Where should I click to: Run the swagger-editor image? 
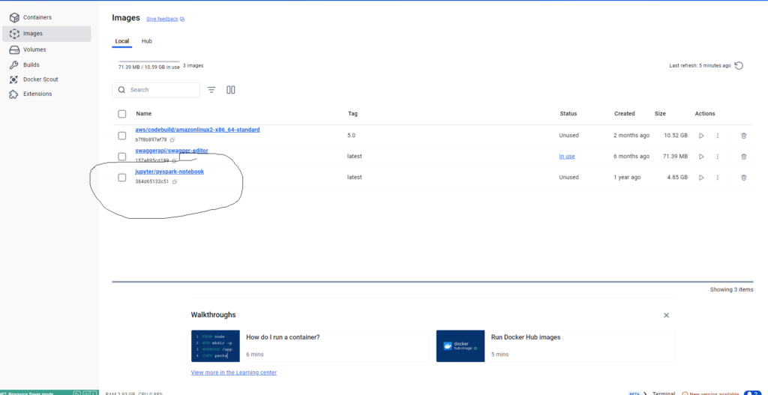tap(701, 157)
